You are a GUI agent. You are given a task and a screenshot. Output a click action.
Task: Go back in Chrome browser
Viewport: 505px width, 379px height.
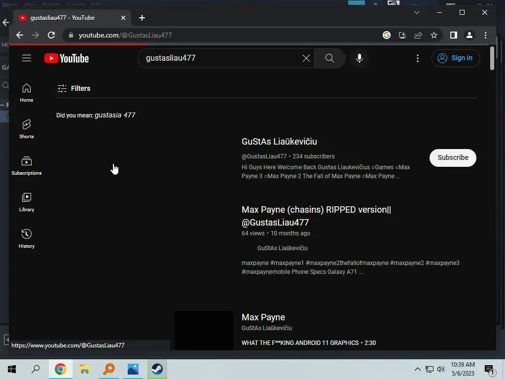click(x=20, y=35)
